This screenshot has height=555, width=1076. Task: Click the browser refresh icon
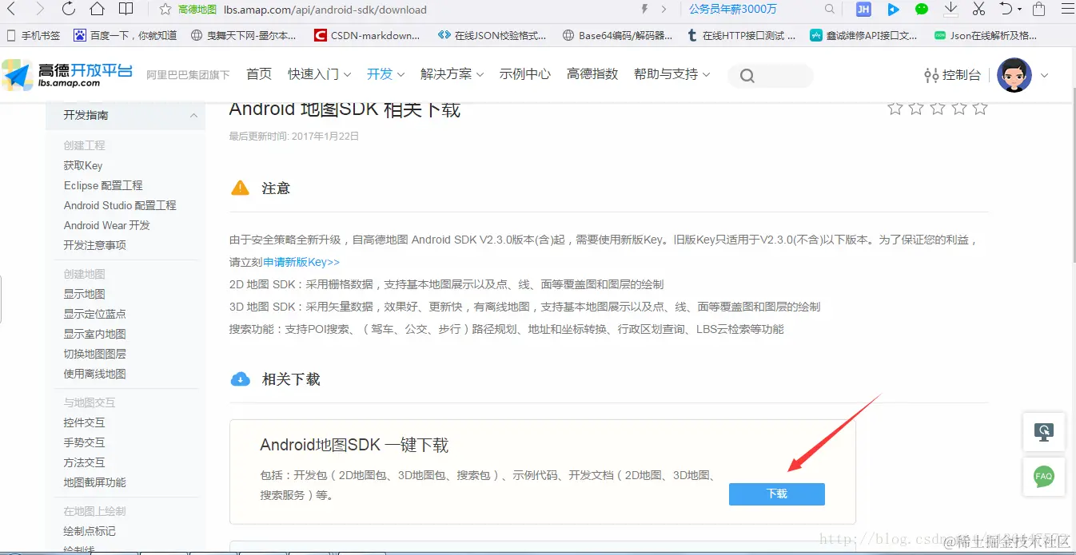click(x=68, y=10)
